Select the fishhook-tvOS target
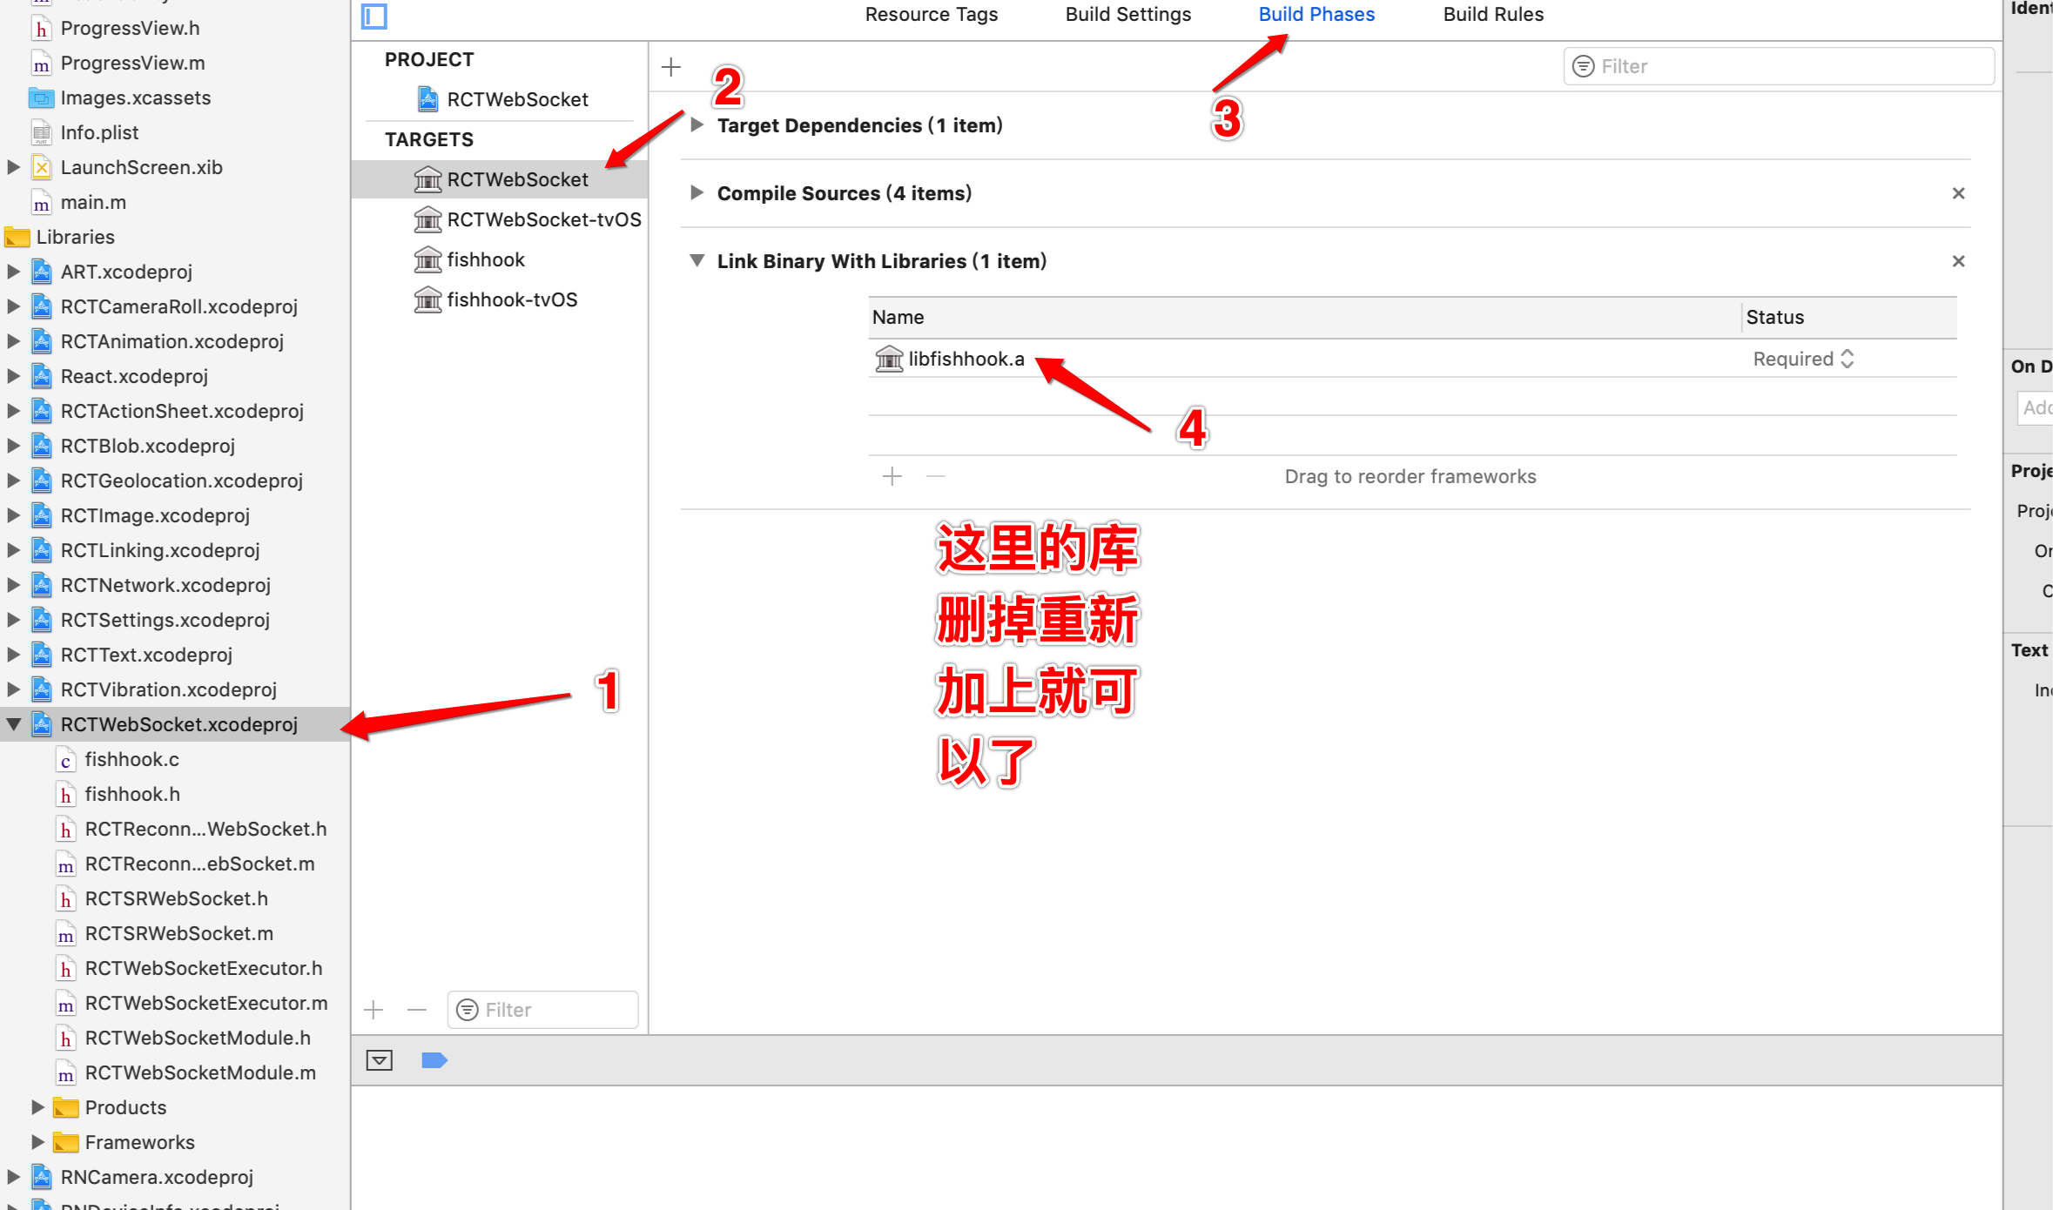Screen dimensions: 2053x1210 [x=512, y=299]
